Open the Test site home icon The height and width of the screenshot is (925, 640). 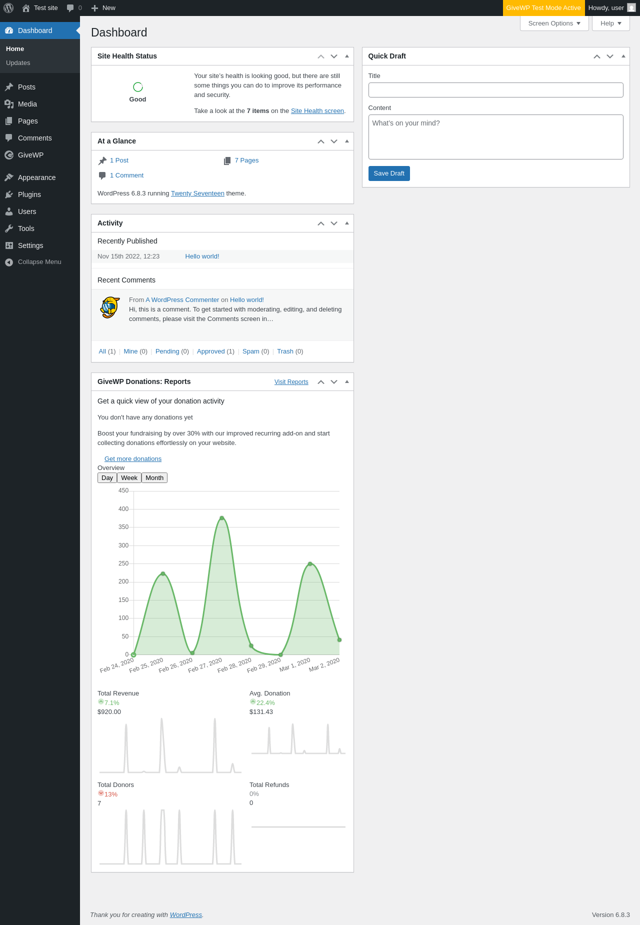coord(26,8)
